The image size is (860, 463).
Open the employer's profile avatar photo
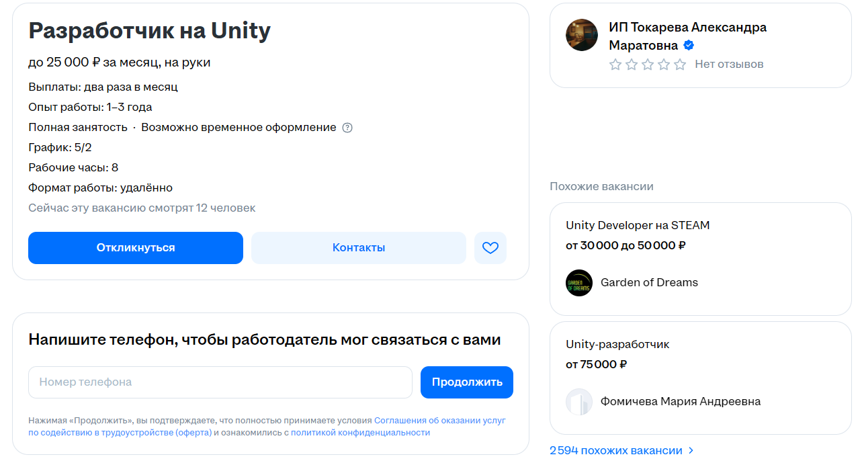pyautogui.click(x=582, y=35)
